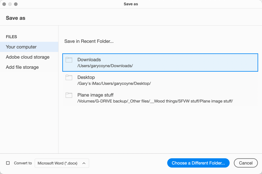Select the Plane image stuff folder name
The width and height of the screenshot is (262, 174).
(95, 95)
